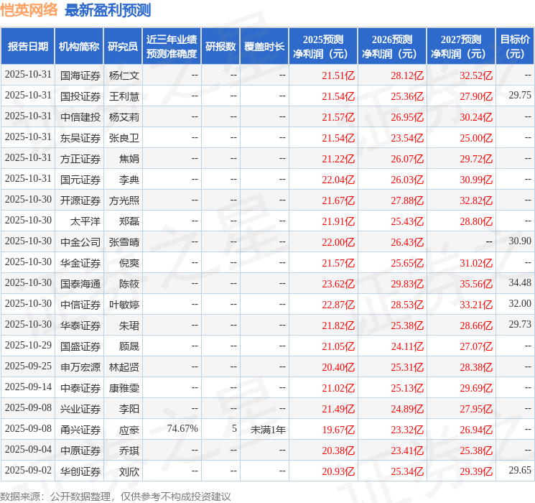Click 2025 forecast 23.62亿
Screen dimensions: 535x503
[338, 284]
